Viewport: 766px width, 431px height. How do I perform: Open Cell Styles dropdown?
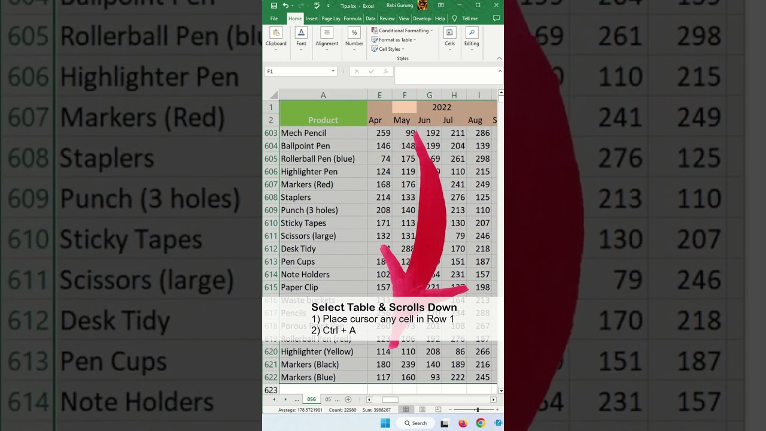388,49
